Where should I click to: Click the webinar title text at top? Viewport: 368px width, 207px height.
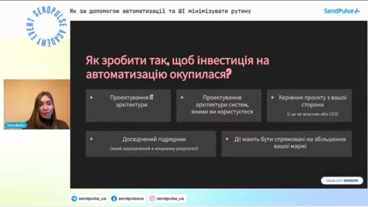[160, 11]
